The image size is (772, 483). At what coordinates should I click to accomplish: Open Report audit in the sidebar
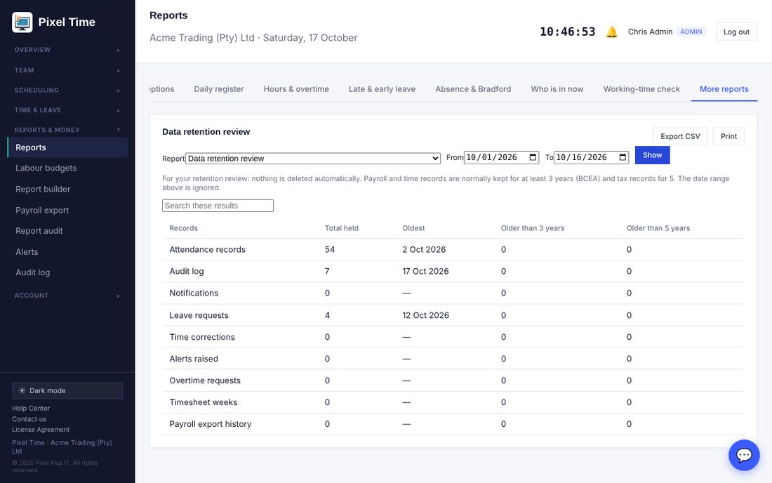[67, 231]
